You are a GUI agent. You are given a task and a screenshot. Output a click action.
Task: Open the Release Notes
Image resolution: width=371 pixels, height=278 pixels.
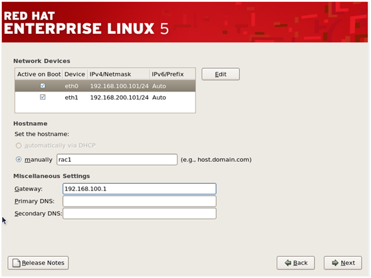pos(38,263)
